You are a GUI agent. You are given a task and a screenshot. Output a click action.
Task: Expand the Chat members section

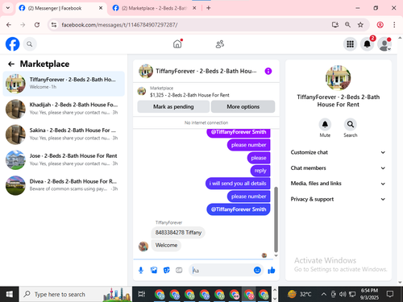click(x=338, y=168)
